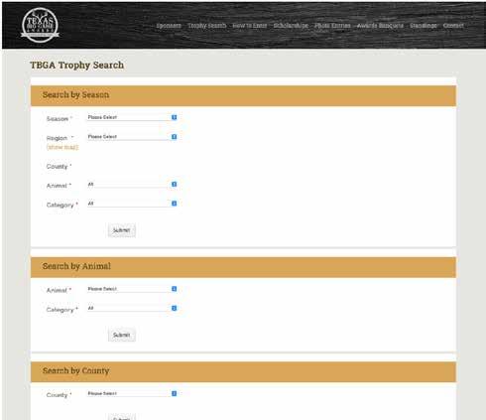Open Photo Entries from the navigation bar
Screen dimensions: 486x420
[x=332, y=26]
